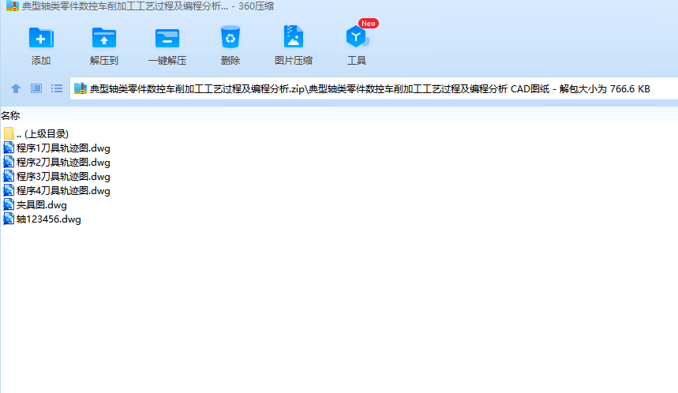Select 程序3刀具轨迹图.dwg file
The image size is (678, 393).
pos(57,177)
